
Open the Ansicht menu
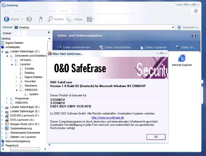(36, 11)
